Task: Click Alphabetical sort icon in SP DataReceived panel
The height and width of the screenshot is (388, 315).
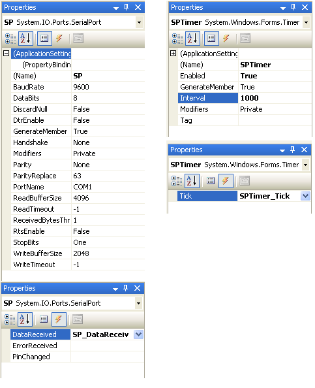Action: 25,319
